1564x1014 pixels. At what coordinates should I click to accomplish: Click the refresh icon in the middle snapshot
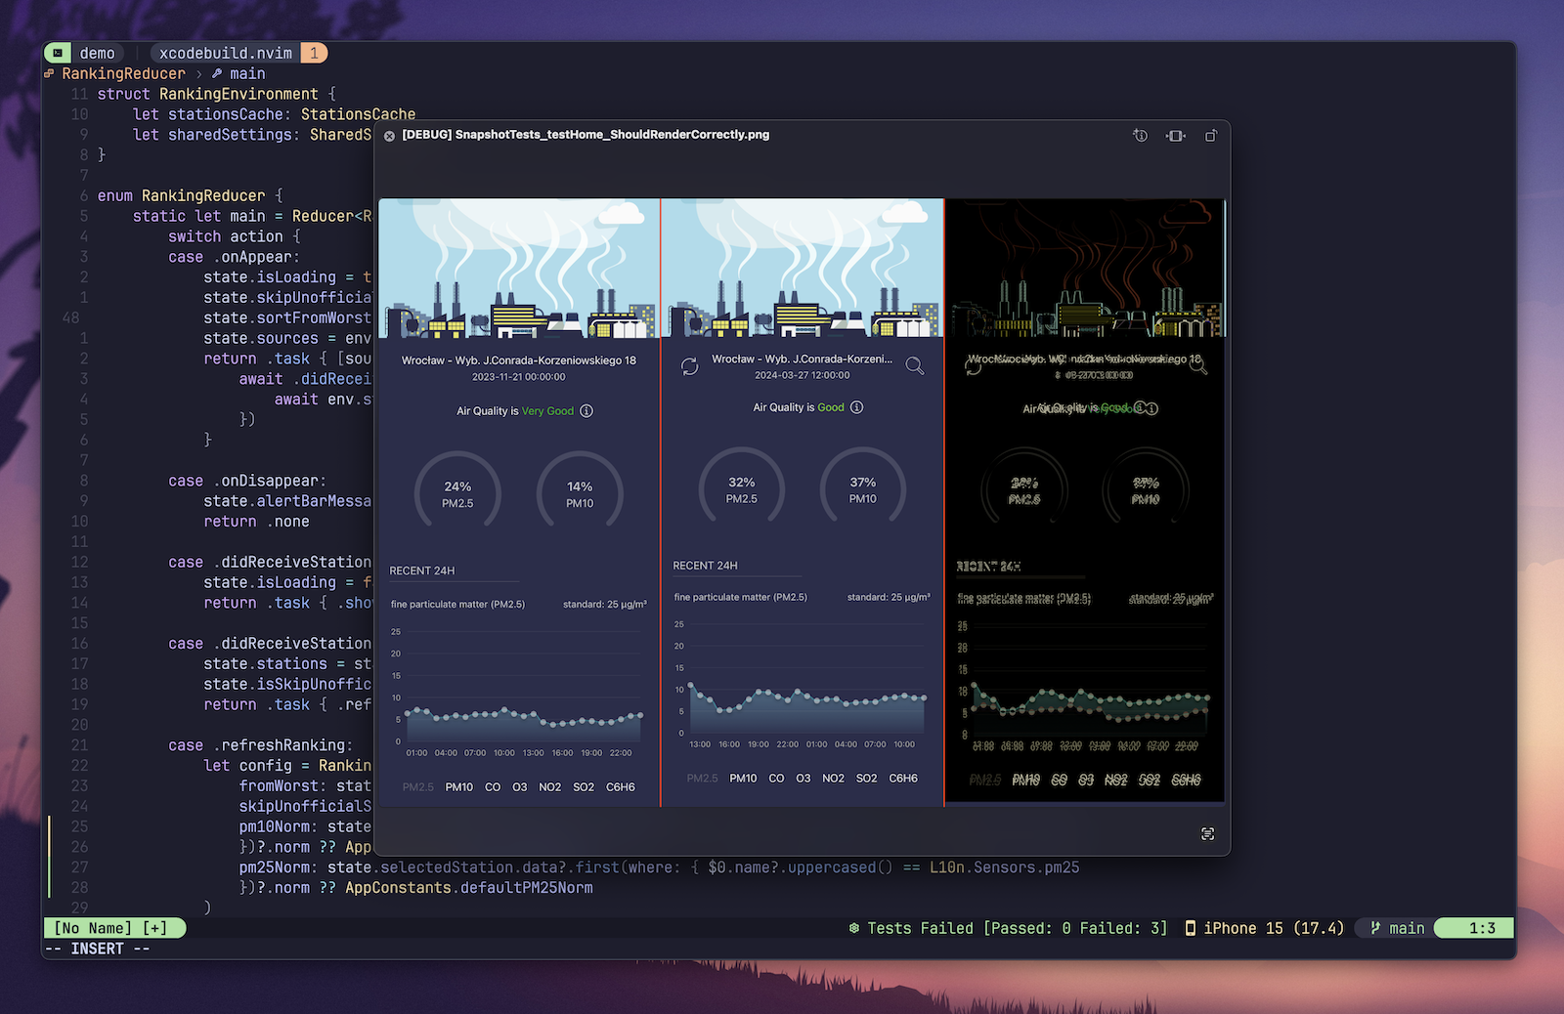coord(689,366)
